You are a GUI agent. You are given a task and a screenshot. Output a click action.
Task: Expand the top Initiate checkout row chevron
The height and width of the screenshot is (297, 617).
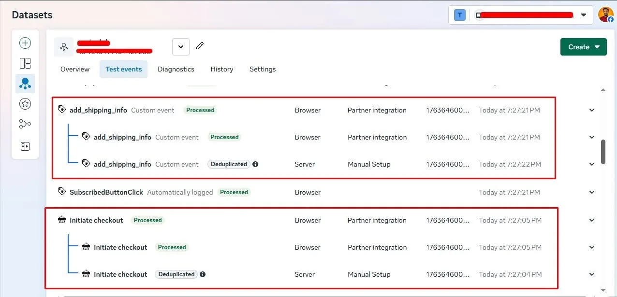[x=592, y=220]
